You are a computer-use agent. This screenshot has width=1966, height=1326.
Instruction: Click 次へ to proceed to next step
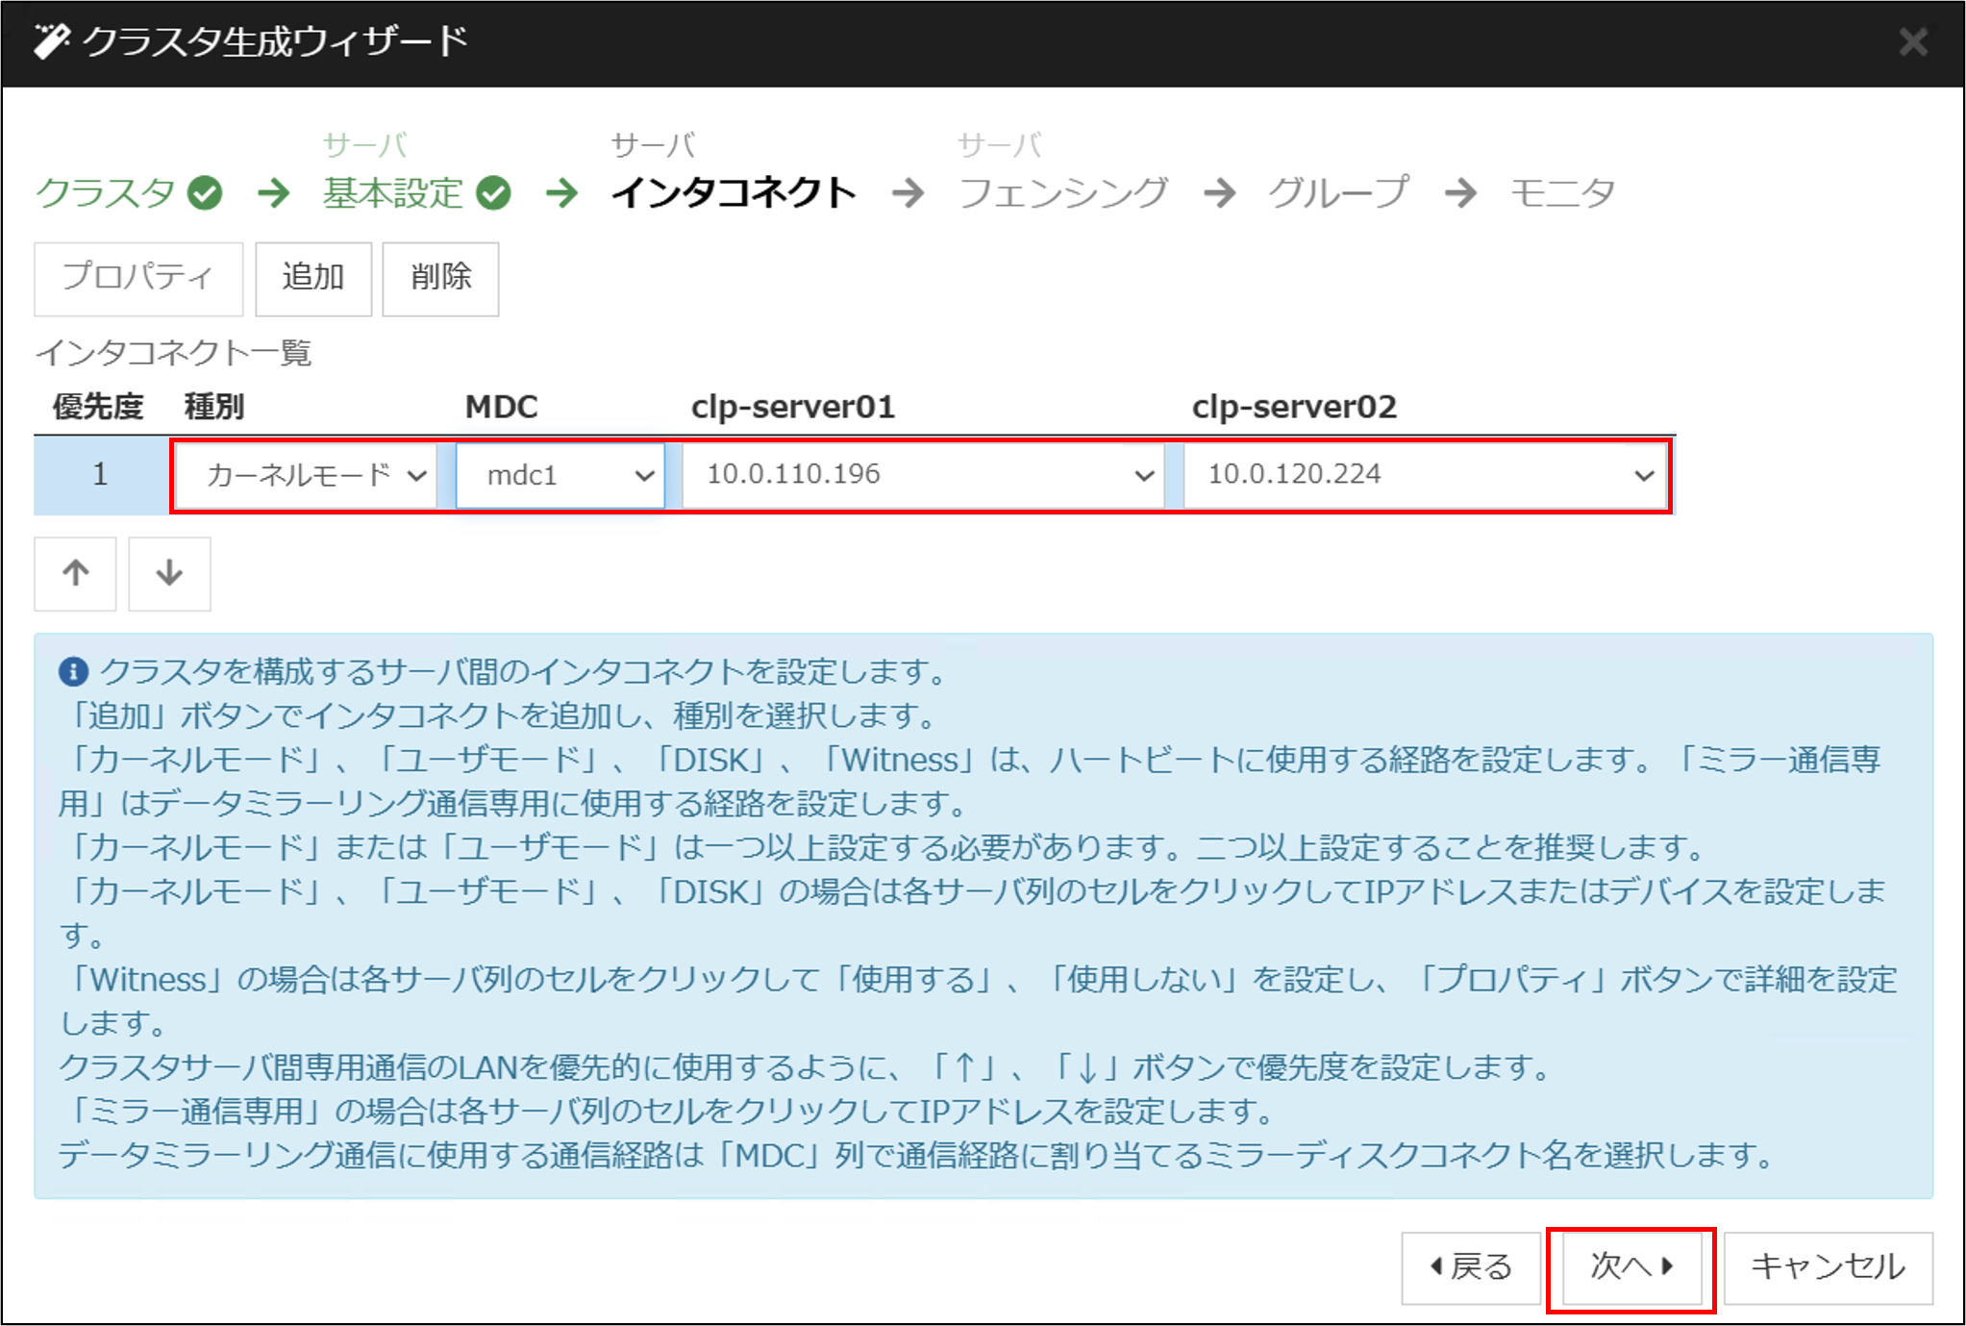coord(1630,1266)
